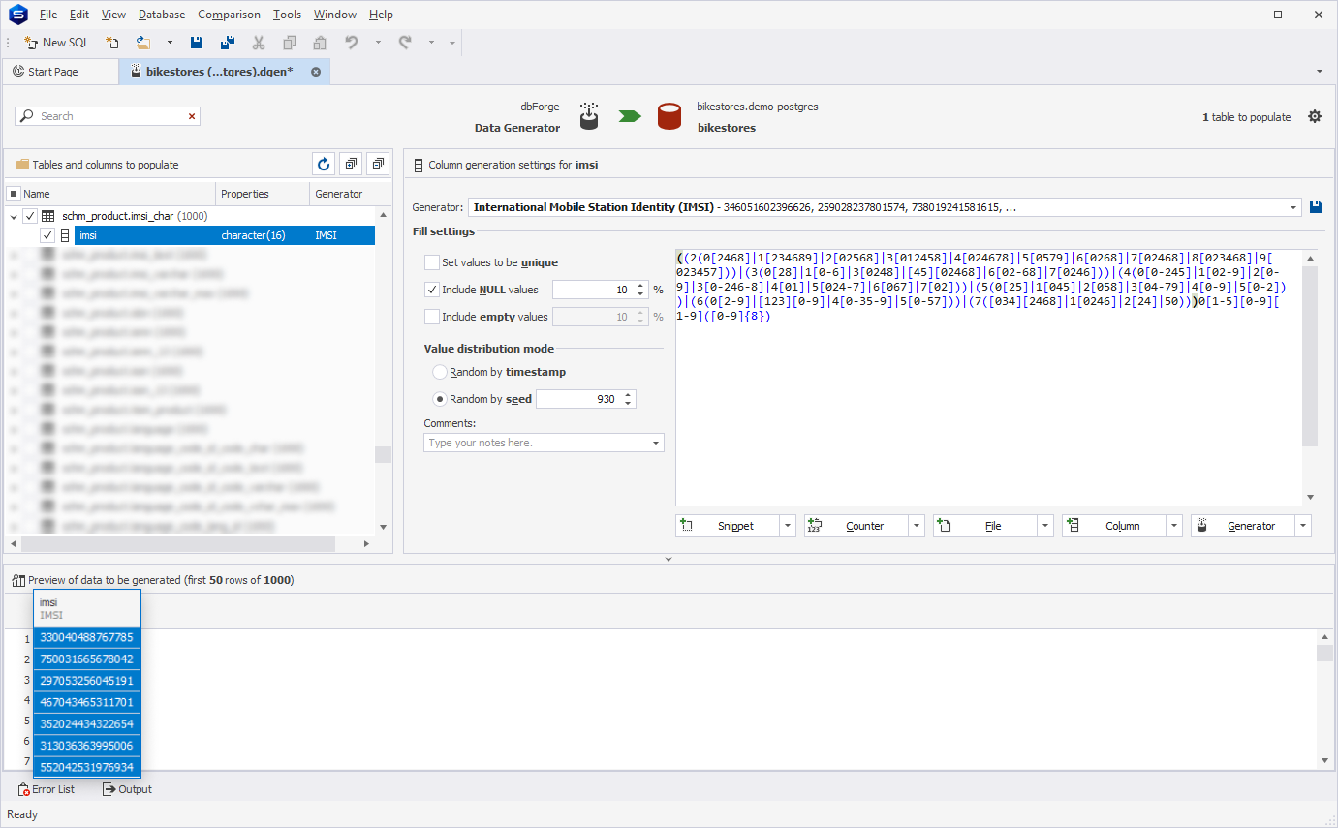Open the Database menu
The width and height of the screenshot is (1338, 828).
[x=162, y=15]
